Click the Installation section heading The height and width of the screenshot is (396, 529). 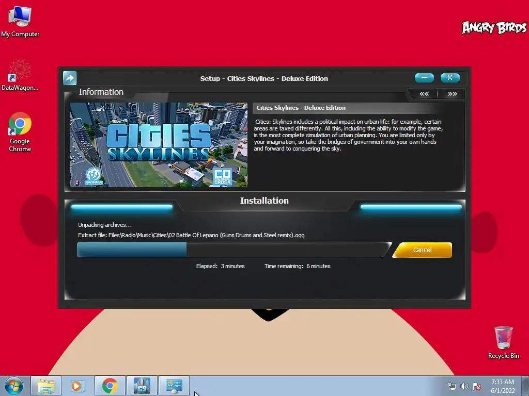[x=264, y=201]
